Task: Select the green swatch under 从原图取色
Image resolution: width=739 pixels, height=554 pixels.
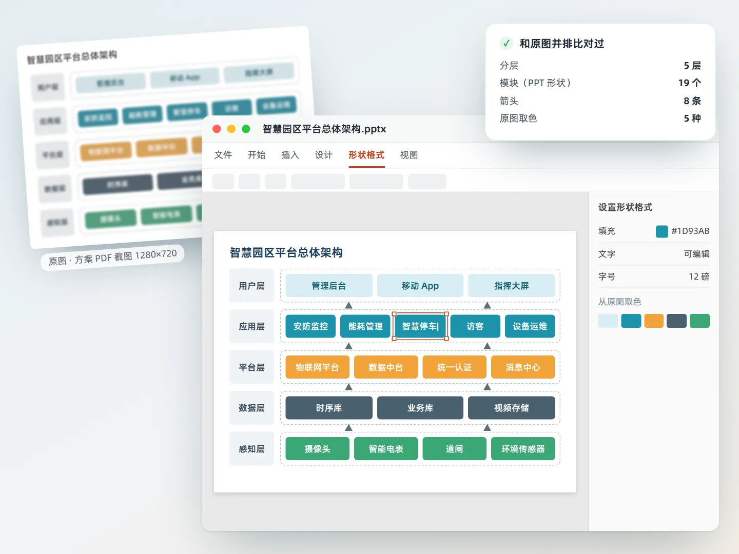Action: 699,321
